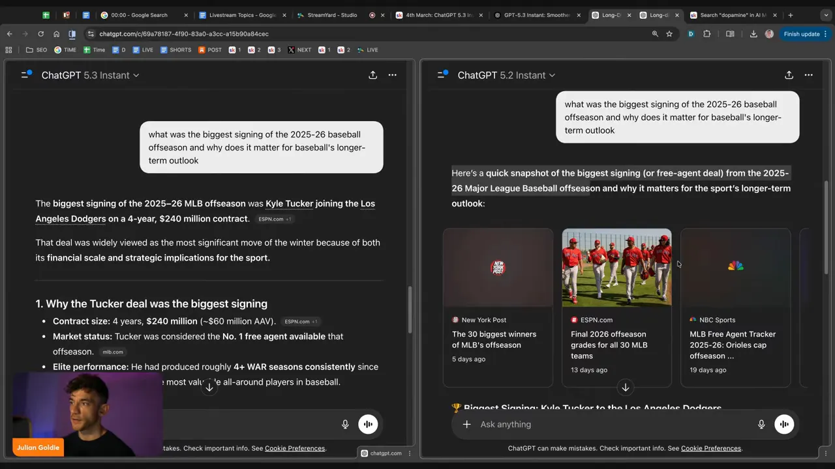
Task: Open the NBC Sports Free Agent Tracker card
Action: pyautogui.click(x=735, y=307)
